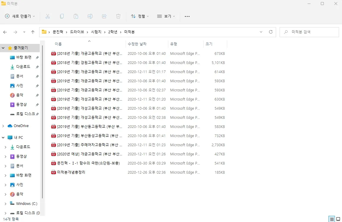Screen dimensions: 342x222
Task: Click the Delete trash can icon
Action: (x=118, y=16)
